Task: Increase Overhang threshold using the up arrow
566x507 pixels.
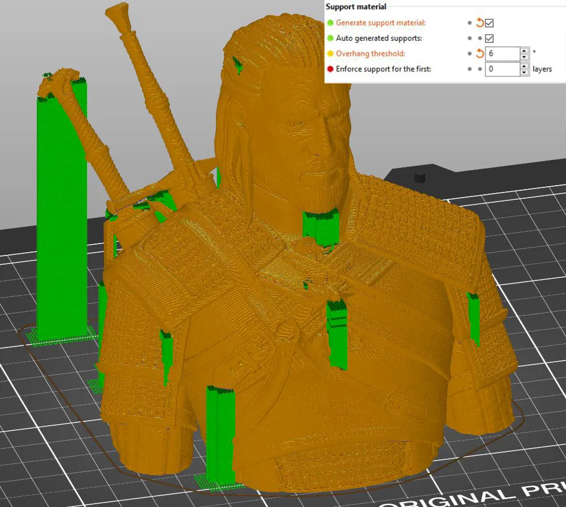Action: pos(524,50)
